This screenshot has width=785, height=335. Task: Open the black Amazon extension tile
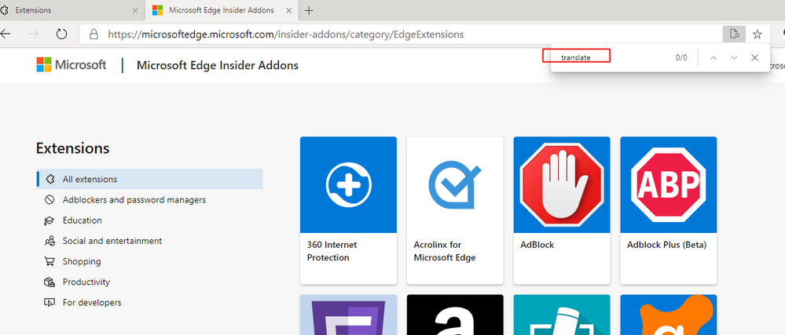click(x=455, y=315)
